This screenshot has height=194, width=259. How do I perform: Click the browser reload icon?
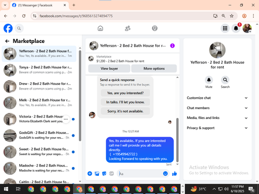pos(24,16)
